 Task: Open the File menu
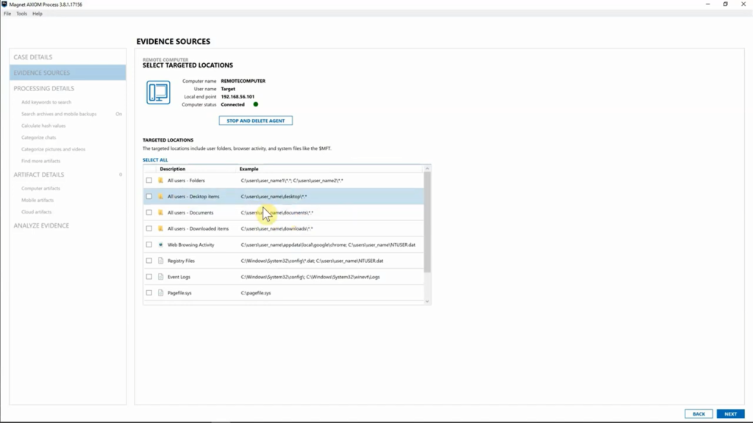7,13
